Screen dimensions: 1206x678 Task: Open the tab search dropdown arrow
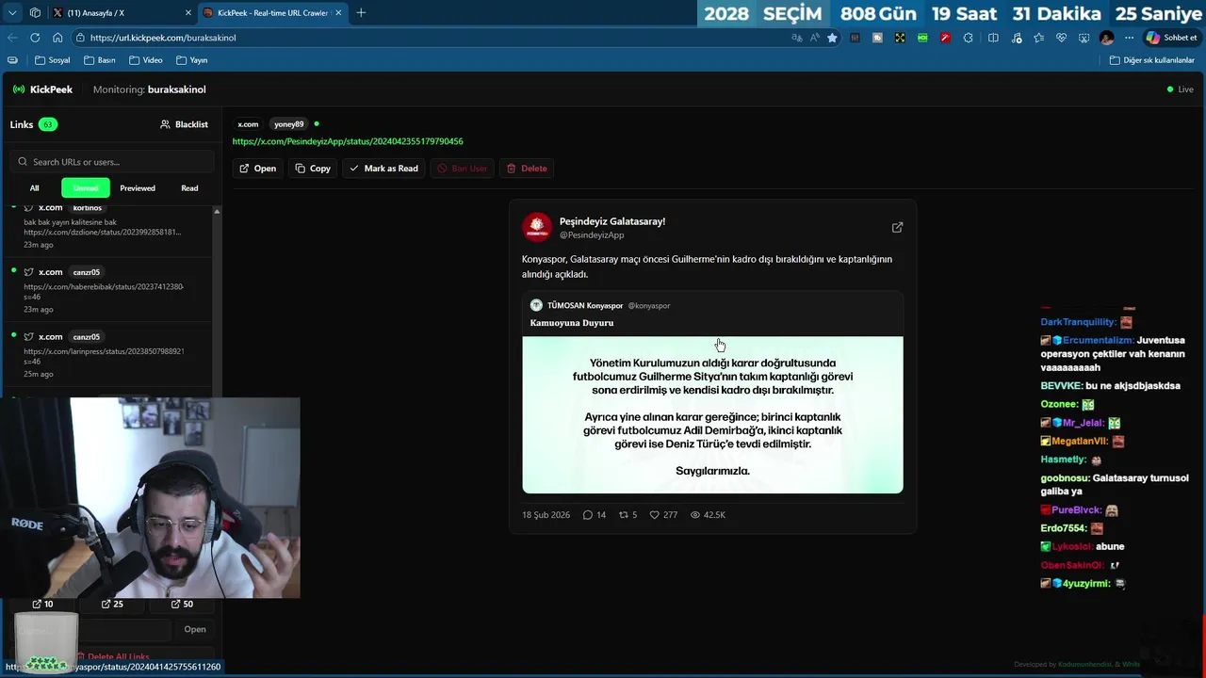point(12,13)
